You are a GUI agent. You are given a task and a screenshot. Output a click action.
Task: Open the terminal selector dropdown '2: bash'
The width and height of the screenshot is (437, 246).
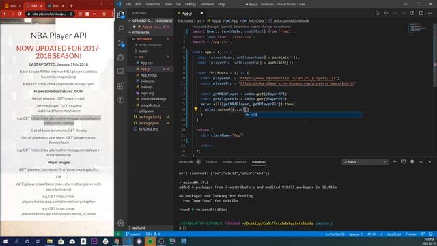point(365,162)
